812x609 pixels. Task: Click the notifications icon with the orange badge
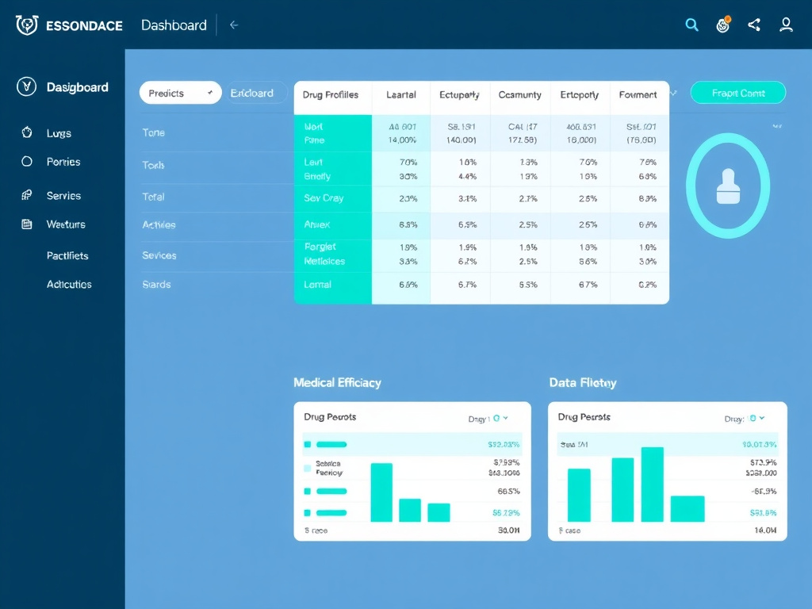point(722,25)
